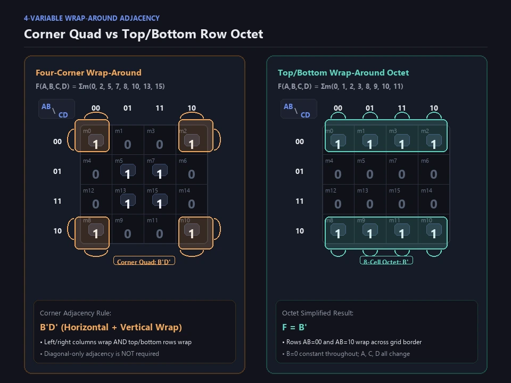Click cell m0 in the Four-Corner map
The image size is (511, 383).
pyautogui.click(x=96, y=140)
